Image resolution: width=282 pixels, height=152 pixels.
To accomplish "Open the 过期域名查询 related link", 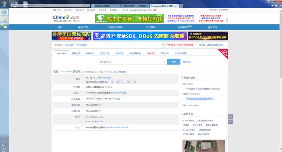I will 188,121.
